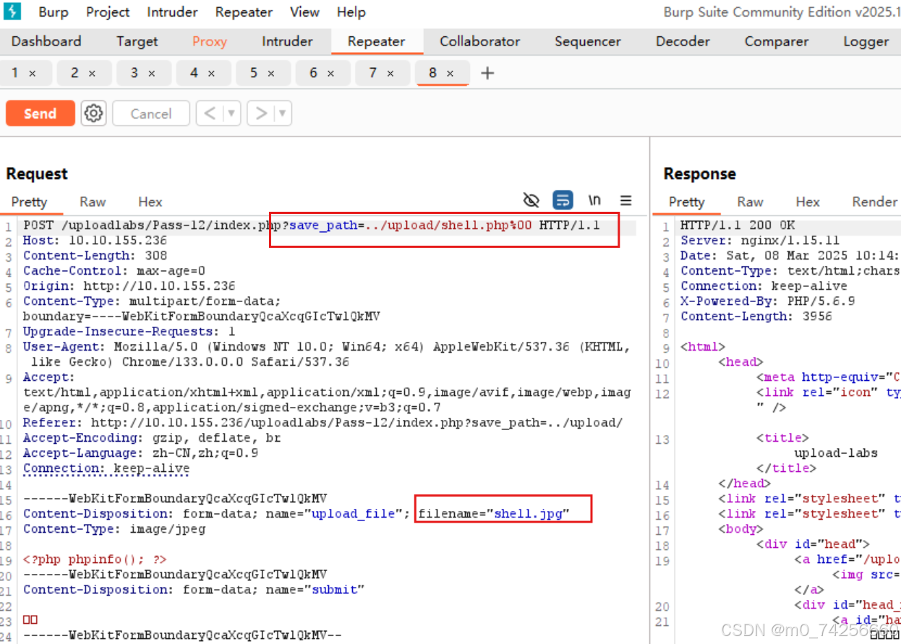Screen dimensions: 901x644
Task: Click the Cancel button
Action: tap(151, 113)
